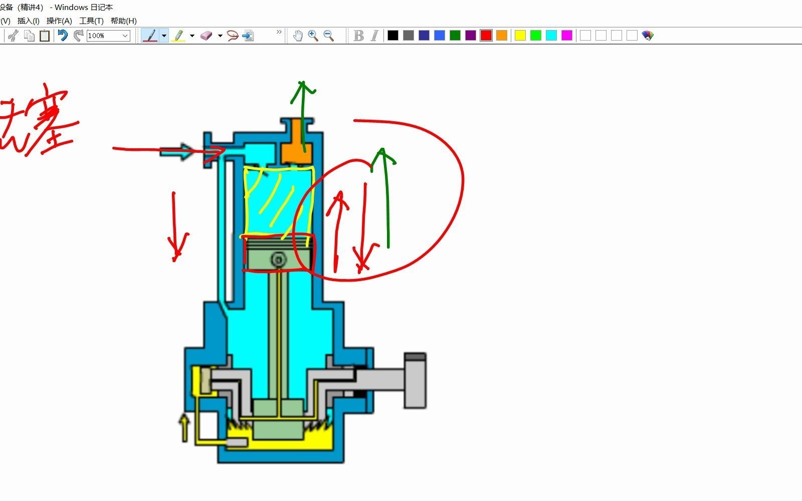Redo the last undone action
Viewport: 802px width, 501px height.
pyautogui.click(x=78, y=36)
